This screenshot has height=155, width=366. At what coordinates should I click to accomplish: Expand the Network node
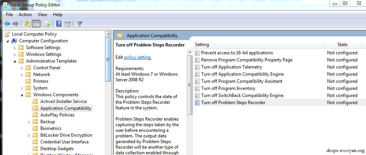pyautogui.click(x=22, y=75)
